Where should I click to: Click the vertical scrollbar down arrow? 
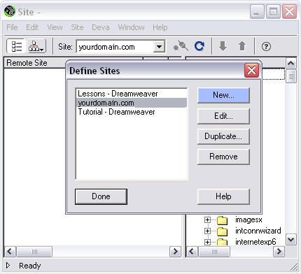click(291, 240)
